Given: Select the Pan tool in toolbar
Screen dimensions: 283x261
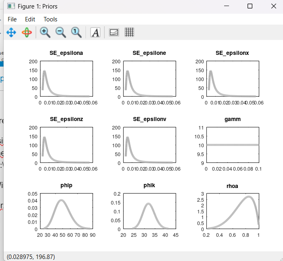Looking at the screenshot, I should click(x=11, y=32).
